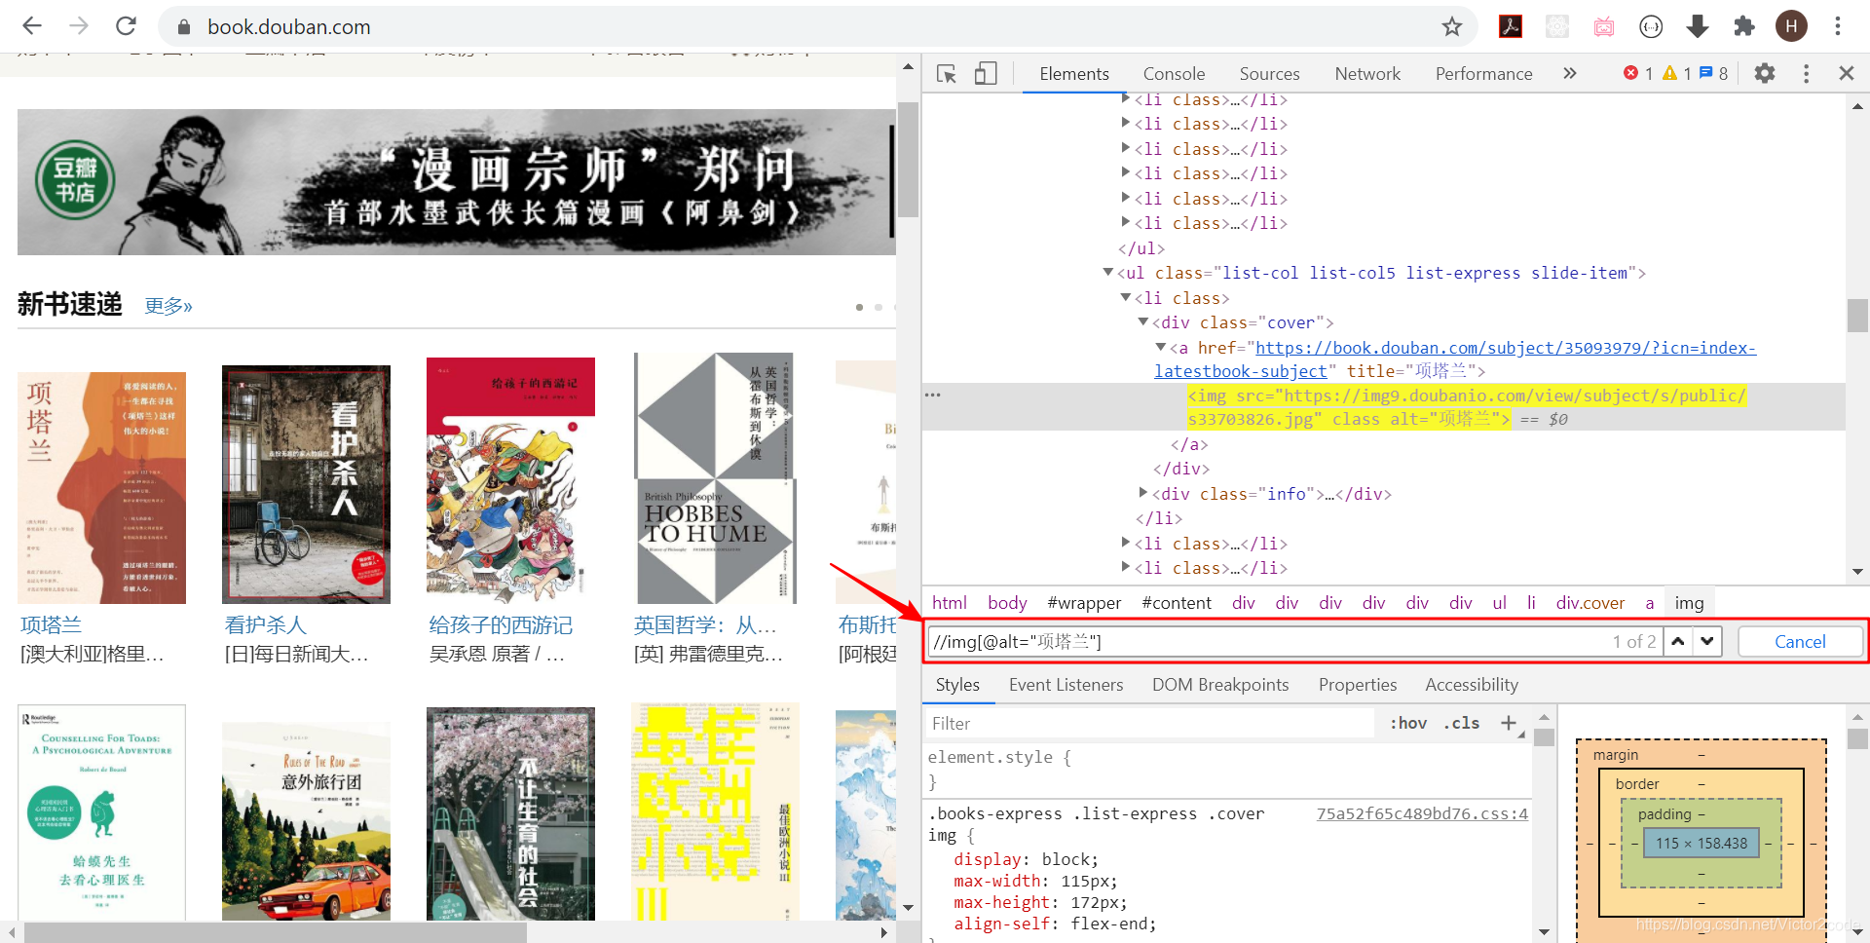Toggle the device toolbar in DevTools
This screenshot has width=1870, height=943.
pos(986,74)
